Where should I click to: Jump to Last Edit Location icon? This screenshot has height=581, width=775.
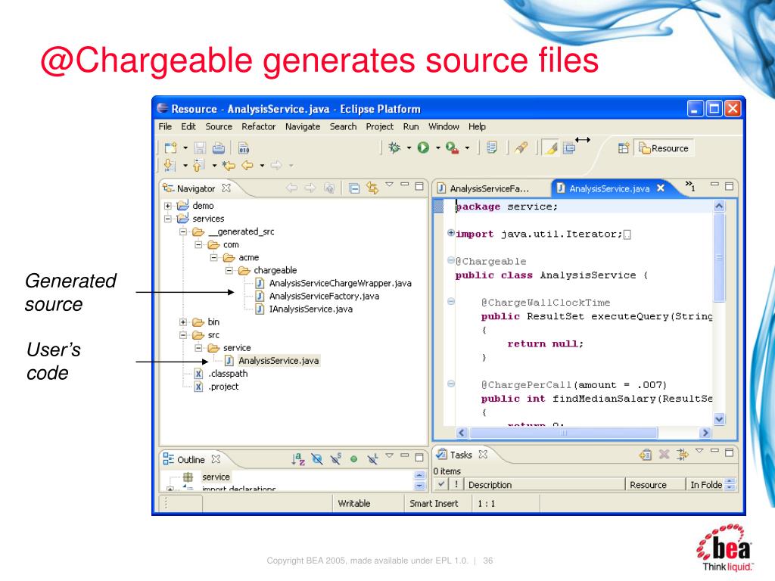pyautogui.click(x=229, y=165)
